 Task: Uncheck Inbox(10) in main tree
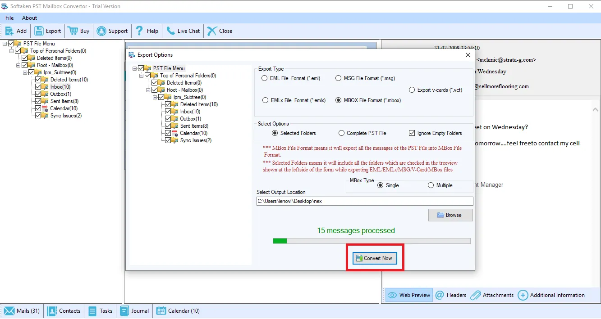coord(38,87)
